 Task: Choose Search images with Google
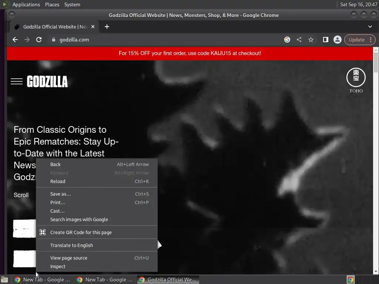[x=97, y=220]
